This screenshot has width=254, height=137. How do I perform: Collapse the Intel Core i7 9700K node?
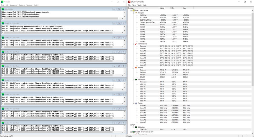point(131,10)
